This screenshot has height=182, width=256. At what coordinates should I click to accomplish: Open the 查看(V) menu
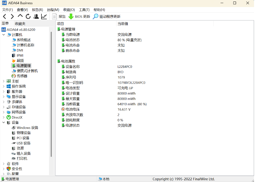tap(22, 10)
